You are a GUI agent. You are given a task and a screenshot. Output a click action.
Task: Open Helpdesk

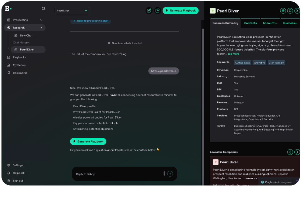click(x=19, y=173)
